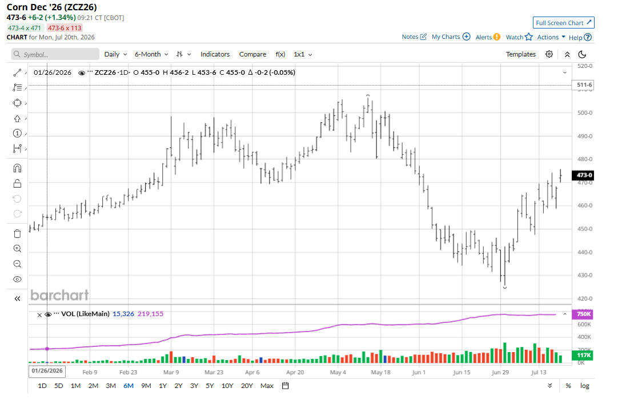The height and width of the screenshot is (408, 622).
Task: Select the price range measure tool
Action: (17, 149)
